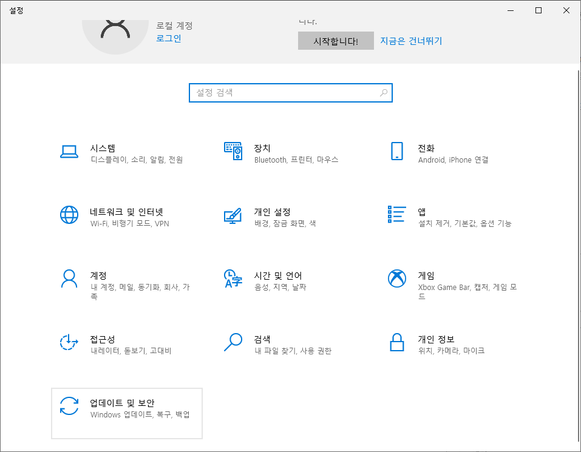Click 배경, 잠금 화면, 색 description
Screen dimensions: 581x452
[x=285, y=223]
